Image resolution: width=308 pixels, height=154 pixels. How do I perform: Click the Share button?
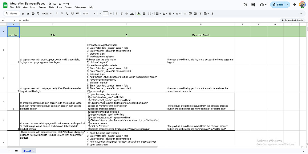278,5
